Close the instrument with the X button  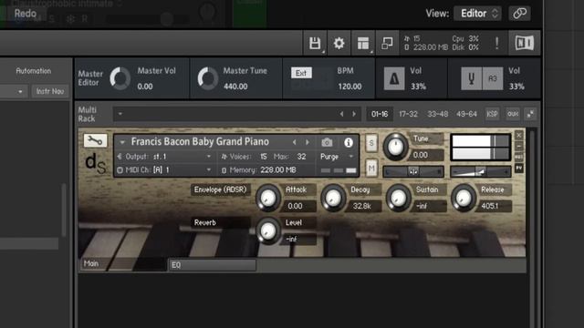click(519, 135)
